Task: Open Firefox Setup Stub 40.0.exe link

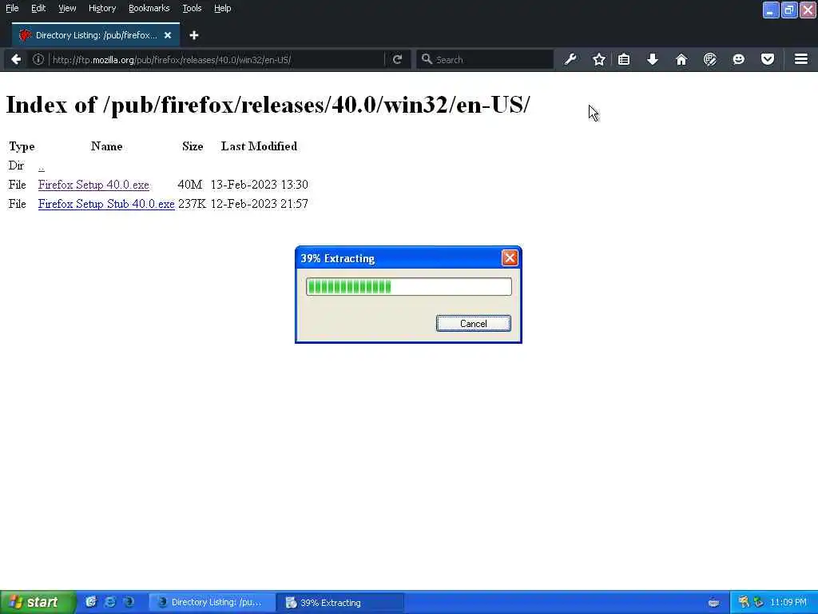Action: (x=106, y=204)
